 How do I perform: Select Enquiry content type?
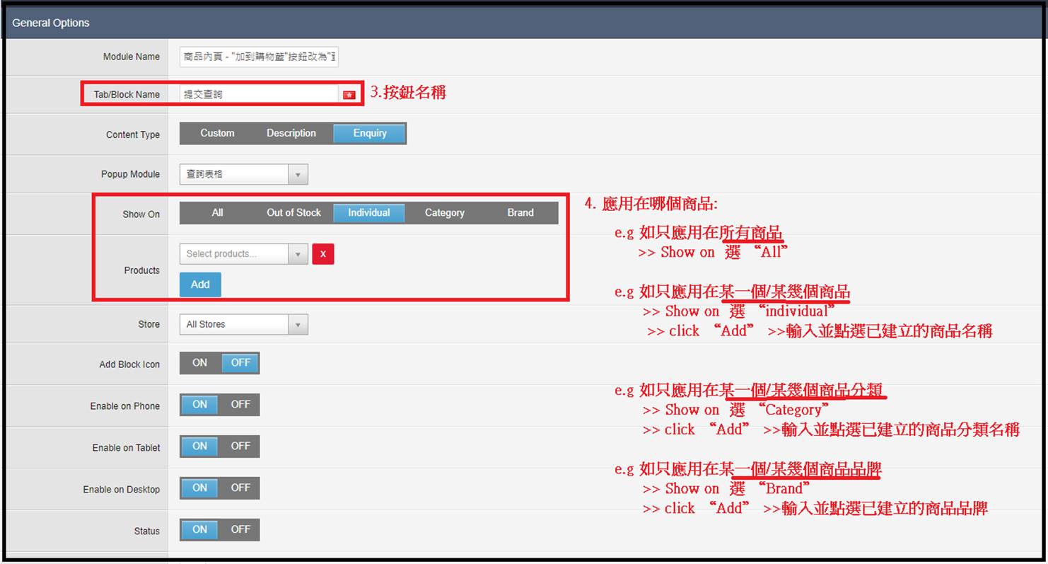pos(370,133)
